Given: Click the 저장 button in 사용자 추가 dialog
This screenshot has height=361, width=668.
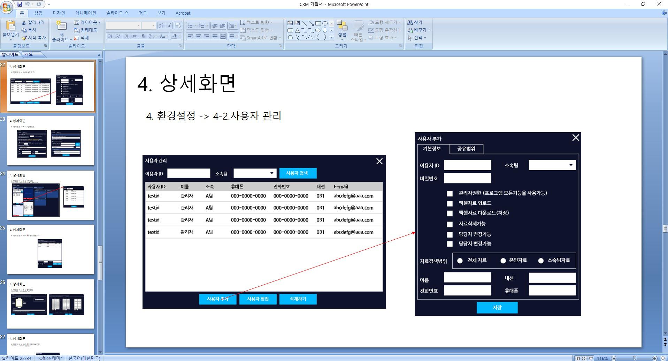Looking at the screenshot, I should pyautogui.click(x=497, y=308).
